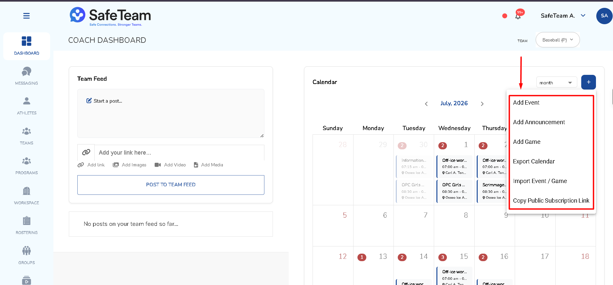Screen dimensions: 613x285
Task: Select July 6 calendar cell
Action: [x=374, y=226]
